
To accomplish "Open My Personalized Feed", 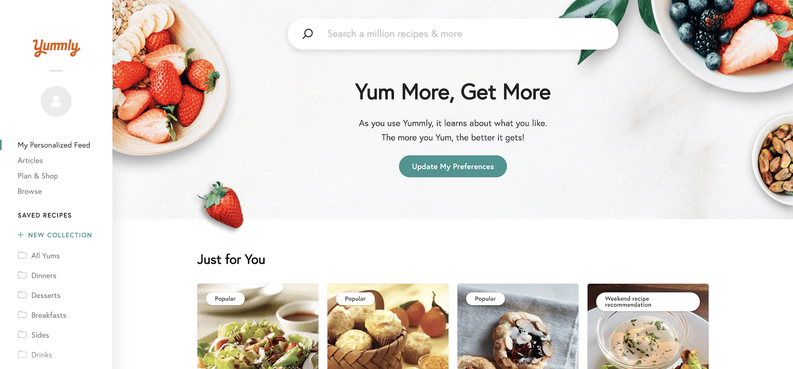I will tap(54, 145).
